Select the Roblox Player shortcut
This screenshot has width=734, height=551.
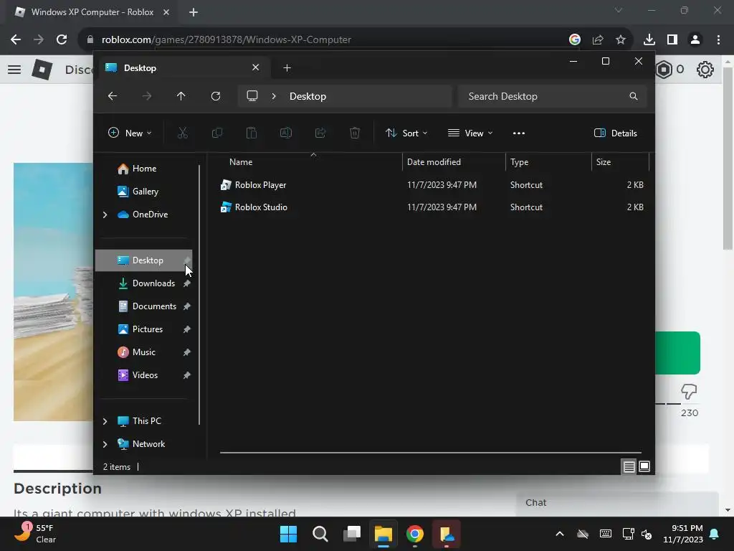tap(260, 185)
